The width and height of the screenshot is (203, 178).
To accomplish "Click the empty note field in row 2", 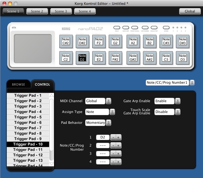I will point(103,145).
